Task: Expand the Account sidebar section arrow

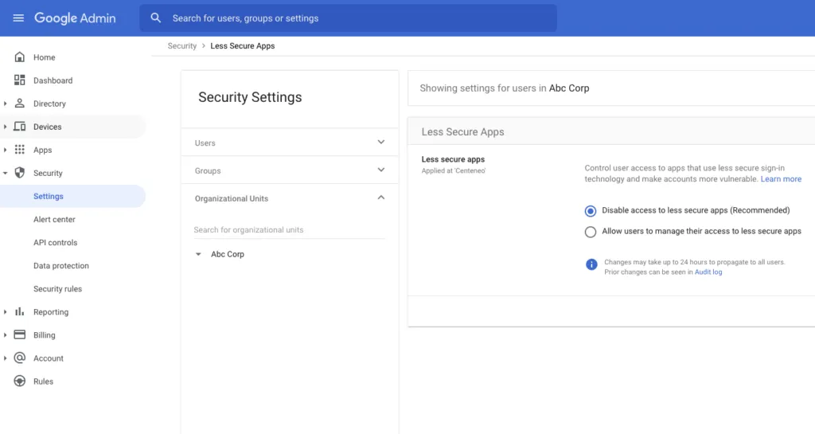Action: point(6,358)
